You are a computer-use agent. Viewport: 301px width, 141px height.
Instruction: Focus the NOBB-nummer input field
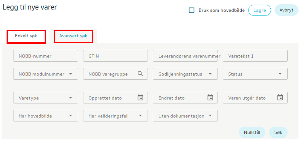[45, 56]
